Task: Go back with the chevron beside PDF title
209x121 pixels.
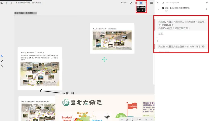Action: (x=158, y=9)
